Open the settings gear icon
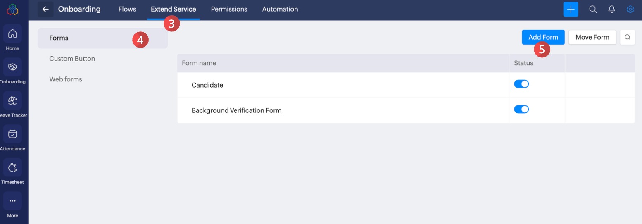The image size is (642, 224). click(x=630, y=9)
